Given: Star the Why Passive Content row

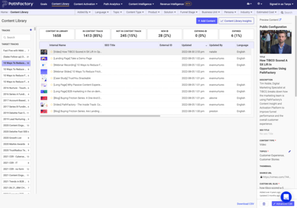Looking at the screenshot, I should tap(51, 84).
